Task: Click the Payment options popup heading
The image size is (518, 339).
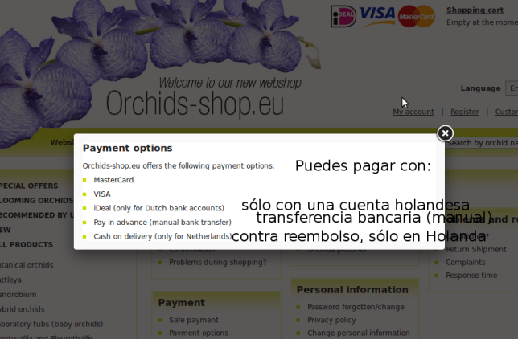Action: click(x=128, y=148)
